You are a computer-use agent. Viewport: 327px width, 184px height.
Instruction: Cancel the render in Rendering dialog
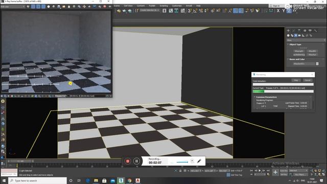point(308,80)
